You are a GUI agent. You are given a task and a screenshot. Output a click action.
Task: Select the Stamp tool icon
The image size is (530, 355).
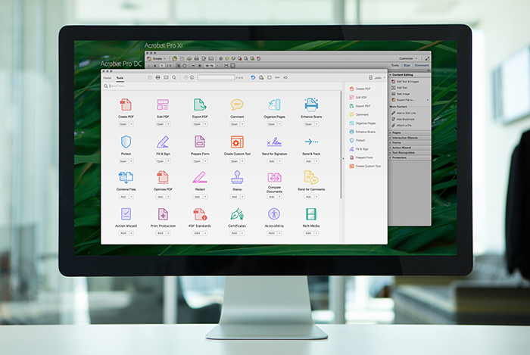pos(237,177)
